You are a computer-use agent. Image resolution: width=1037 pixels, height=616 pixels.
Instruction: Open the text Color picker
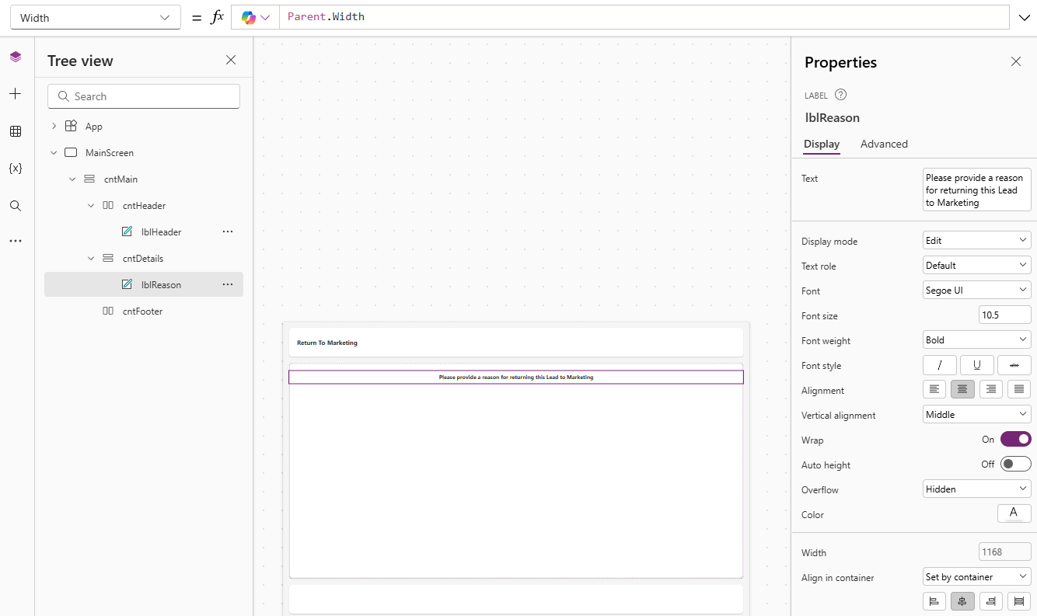click(x=1014, y=513)
